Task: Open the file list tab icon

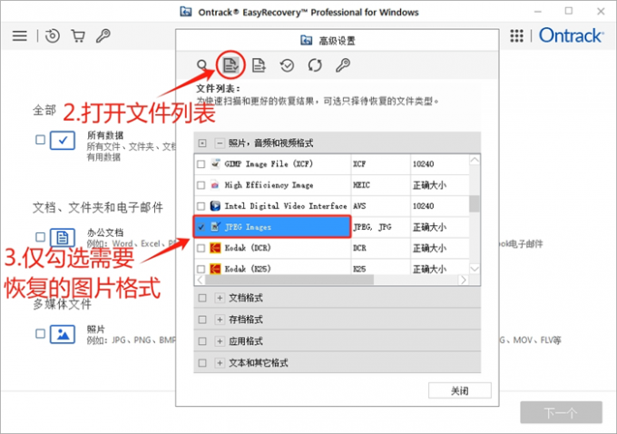Action: coord(230,65)
